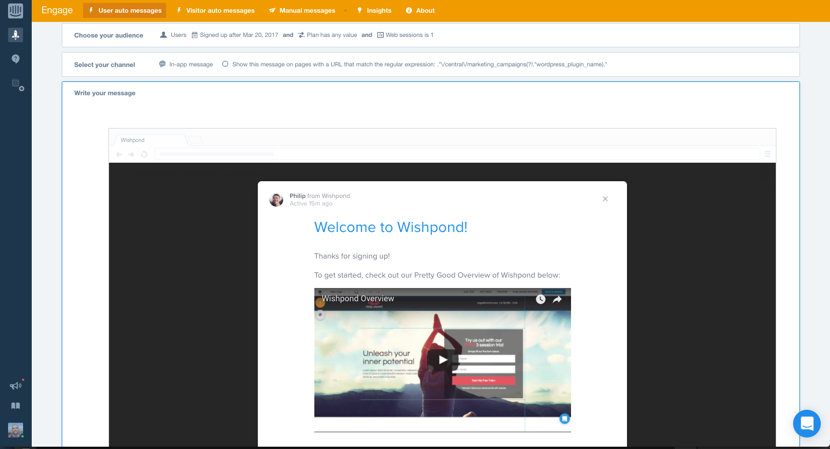Viewport: 830px width, 449px height.
Task: Edit the Welcome to Wishpond! heading
Action: coord(390,227)
